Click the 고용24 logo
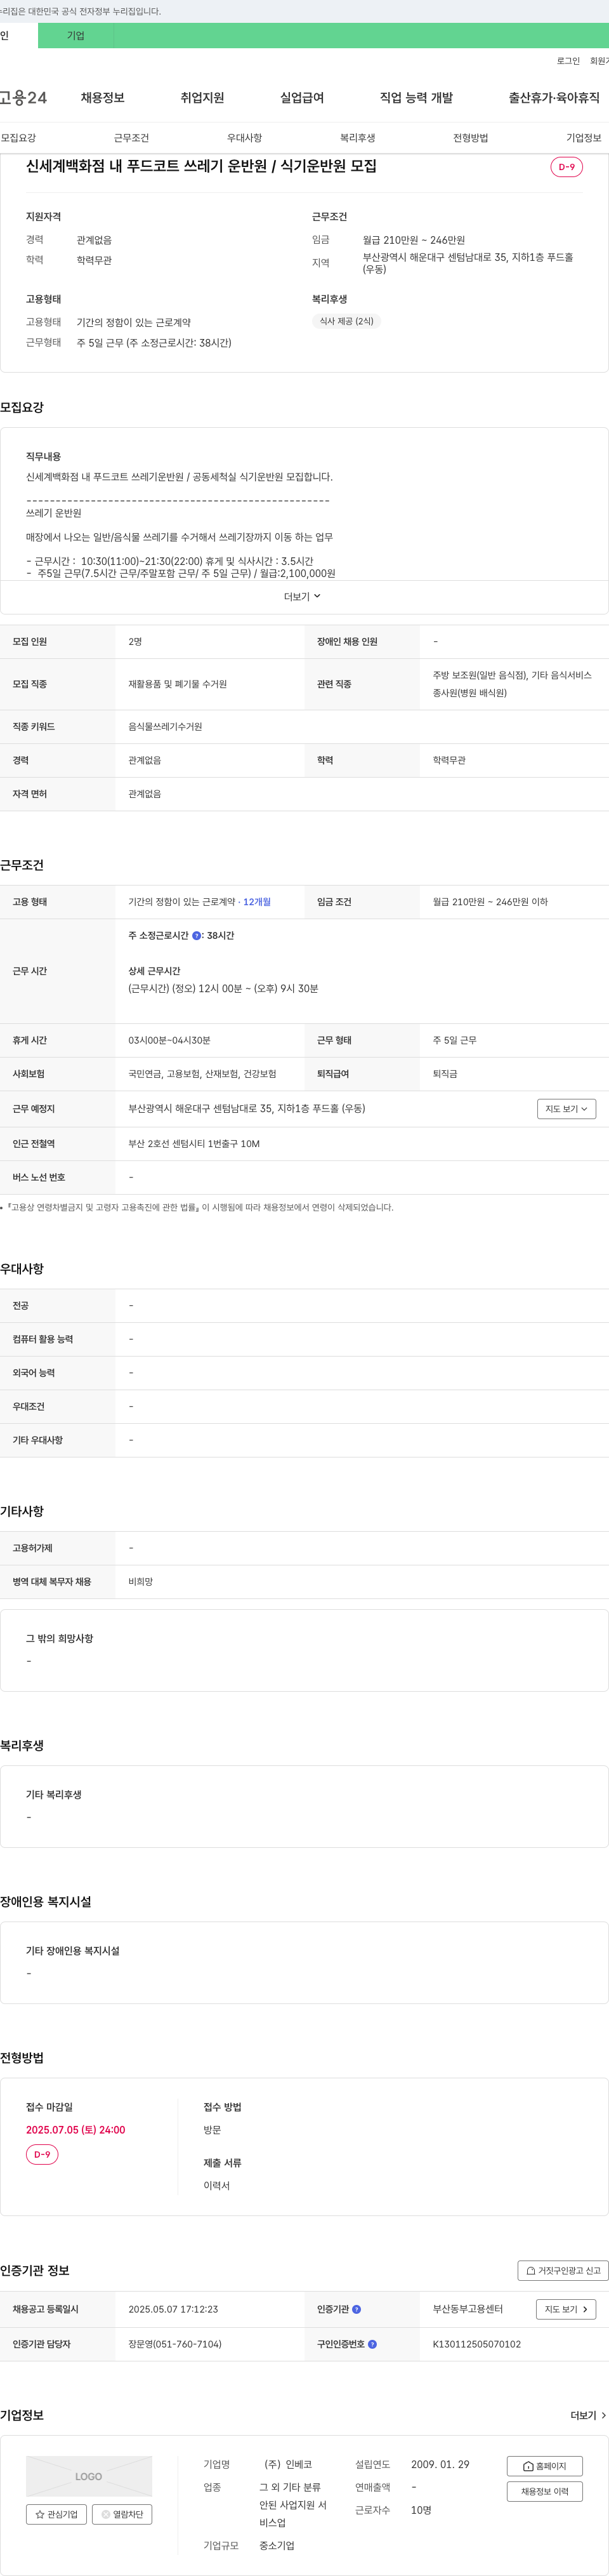This screenshot has width=609, height=2576. (23, 98)
